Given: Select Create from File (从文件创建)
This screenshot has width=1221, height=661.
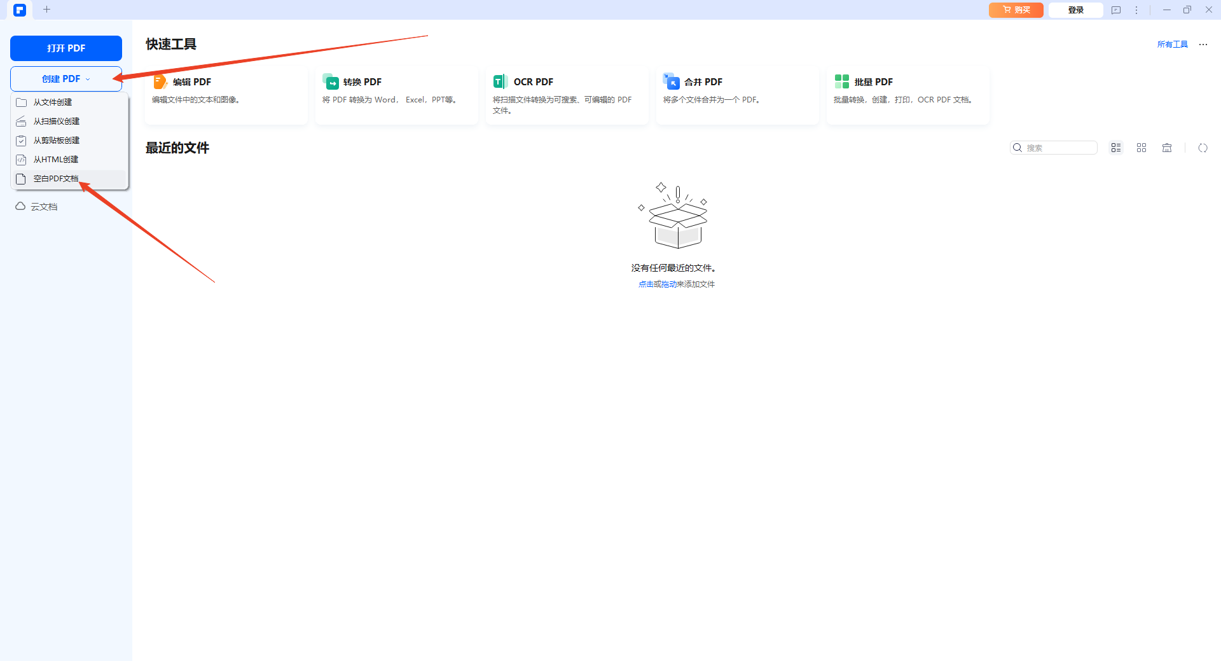Looking at the screenshot, I should [53, 102].
